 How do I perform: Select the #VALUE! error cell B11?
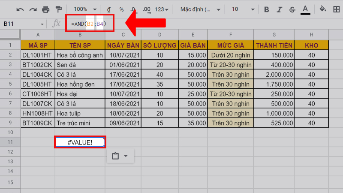[80, 142]
